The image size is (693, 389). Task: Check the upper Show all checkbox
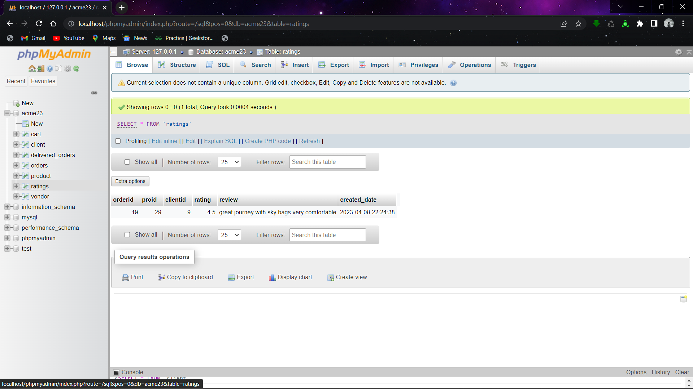pos(127,162)
